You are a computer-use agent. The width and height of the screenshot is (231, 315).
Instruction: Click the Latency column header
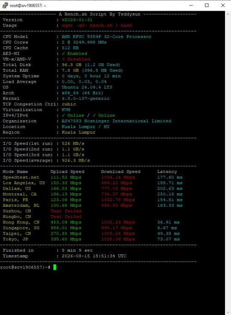[167, 172]
